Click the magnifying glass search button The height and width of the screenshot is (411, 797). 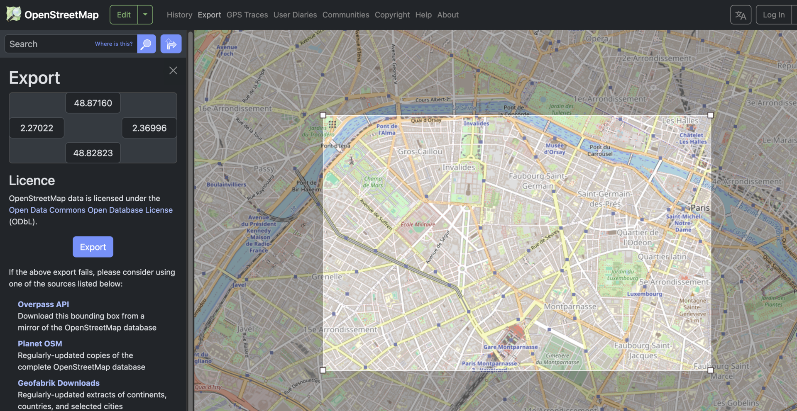pos(147,44)
